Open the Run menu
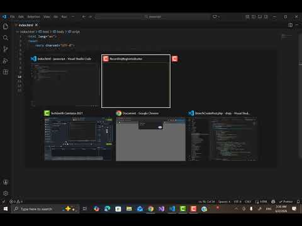 pyautogui.click(x=64, y=17)
